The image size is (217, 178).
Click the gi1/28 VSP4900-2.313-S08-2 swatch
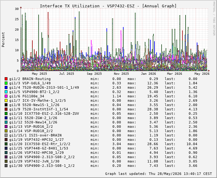click(6, 157)
